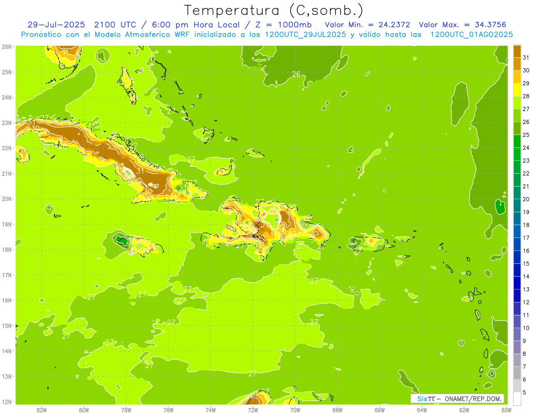Image resolution: width=538 pixels, height=416 pixels.
Task: Click the "82W" longitude axis label
Action: pyautogui.click(x=42, y=410)
